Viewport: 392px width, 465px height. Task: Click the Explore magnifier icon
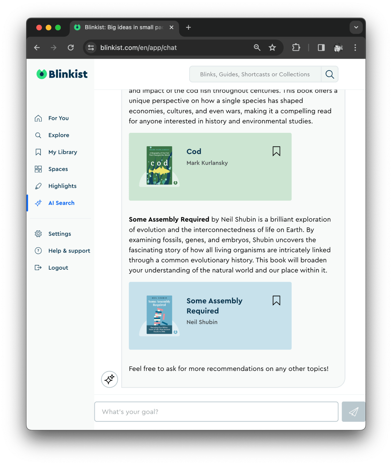click(x=38, y=135)
